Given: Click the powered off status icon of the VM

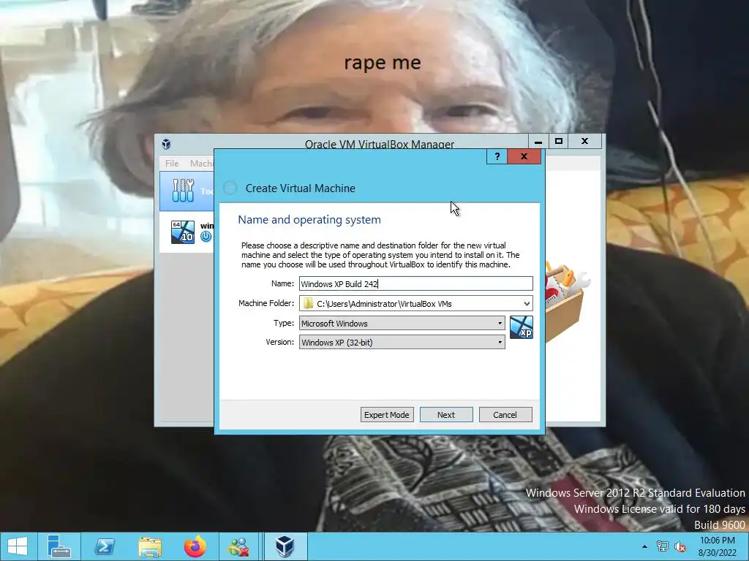Looking at the screenshot, I should 206,236.
